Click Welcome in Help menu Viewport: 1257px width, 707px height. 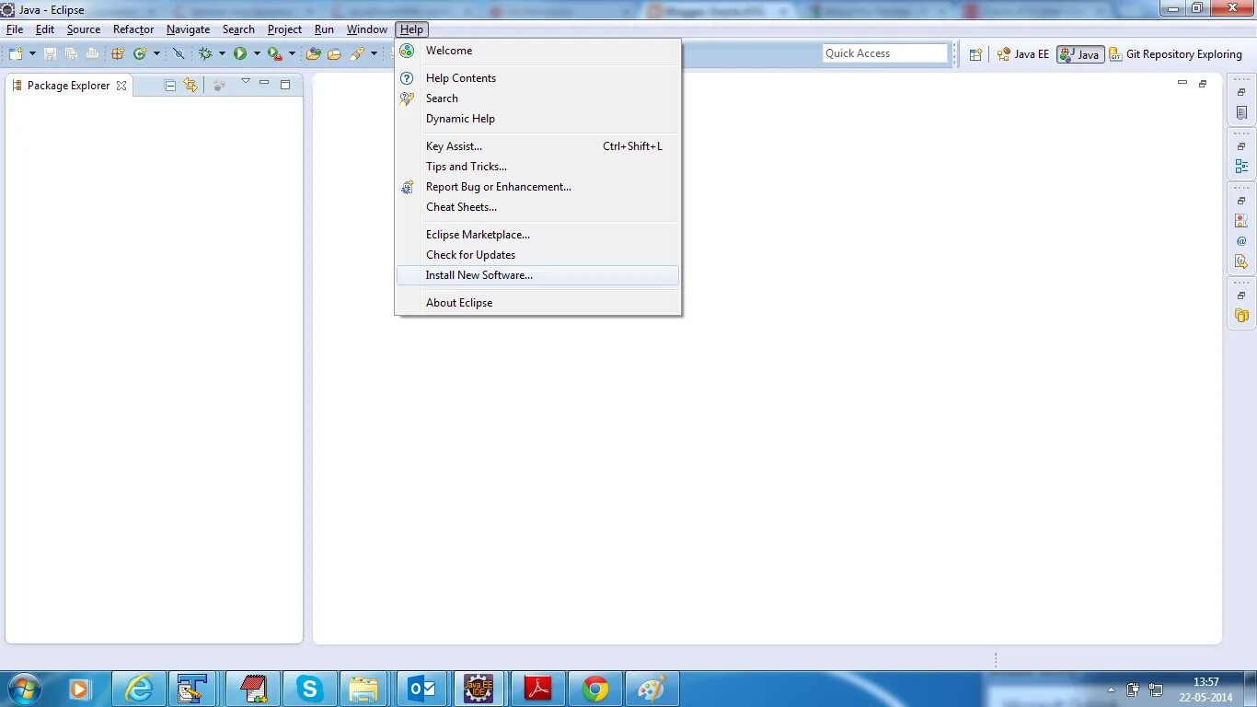[538, 51]
